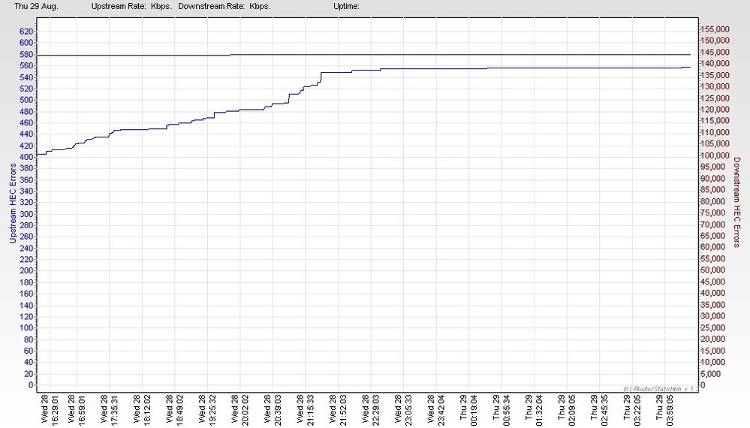
Task: Click time label 'Thu 29 02:45:35'
Action: tap(599, 409)
